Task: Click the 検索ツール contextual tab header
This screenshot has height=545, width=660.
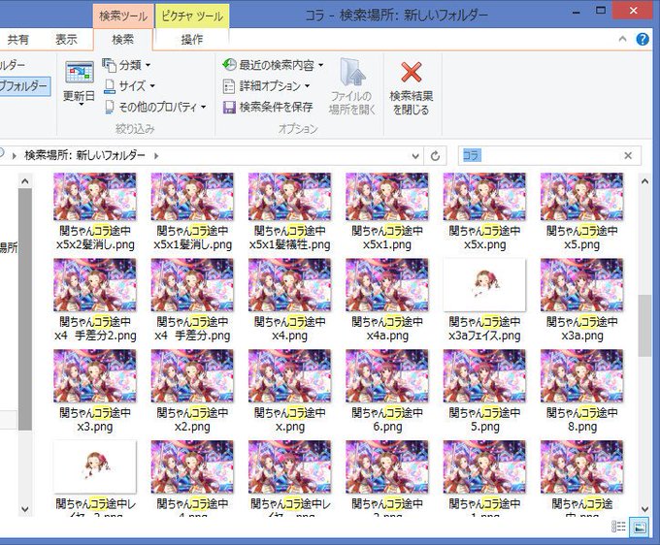Action: (123, 16)
